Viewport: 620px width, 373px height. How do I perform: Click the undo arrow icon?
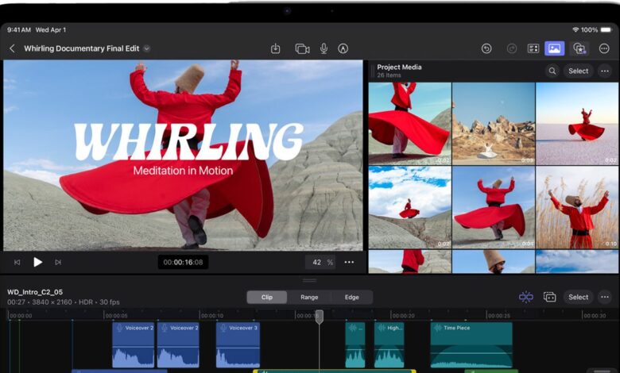pyautogui.click(x=486, y=48)
